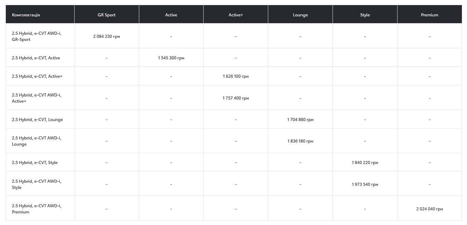Click the 2 084 230 грн price
The width and height of the screenshot is (467, 225).
coord(106,36)
